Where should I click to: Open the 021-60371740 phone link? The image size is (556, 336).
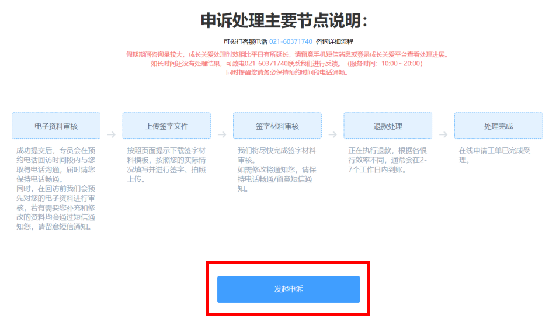[x=291, y=42]
